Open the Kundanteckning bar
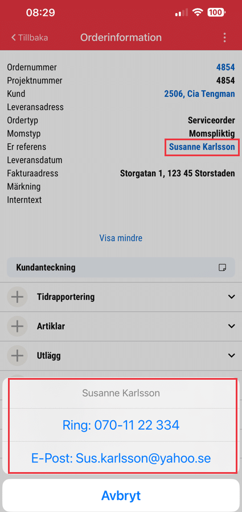This screenshot has width=242, height=512. (x=121, y=268)
